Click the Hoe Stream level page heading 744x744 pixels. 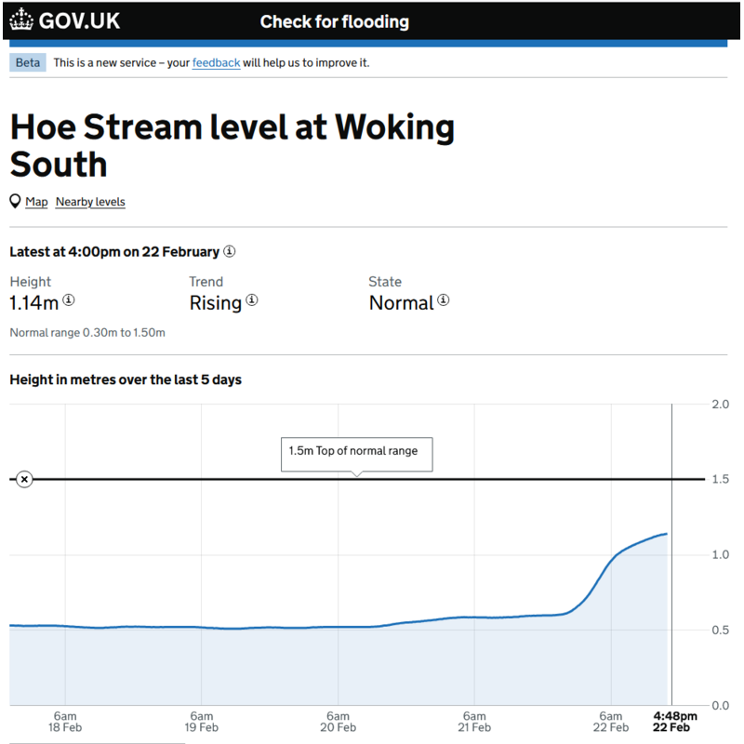(x=232, y=145)
